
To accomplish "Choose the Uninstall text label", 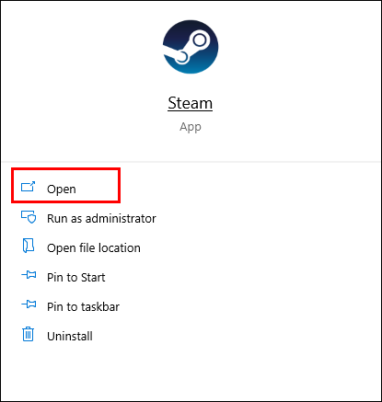I will 70,337.
